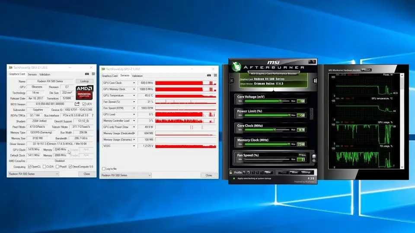415x233 pixels.
Task: Click Afterburner left side arrow button
Action: (232, 81)
